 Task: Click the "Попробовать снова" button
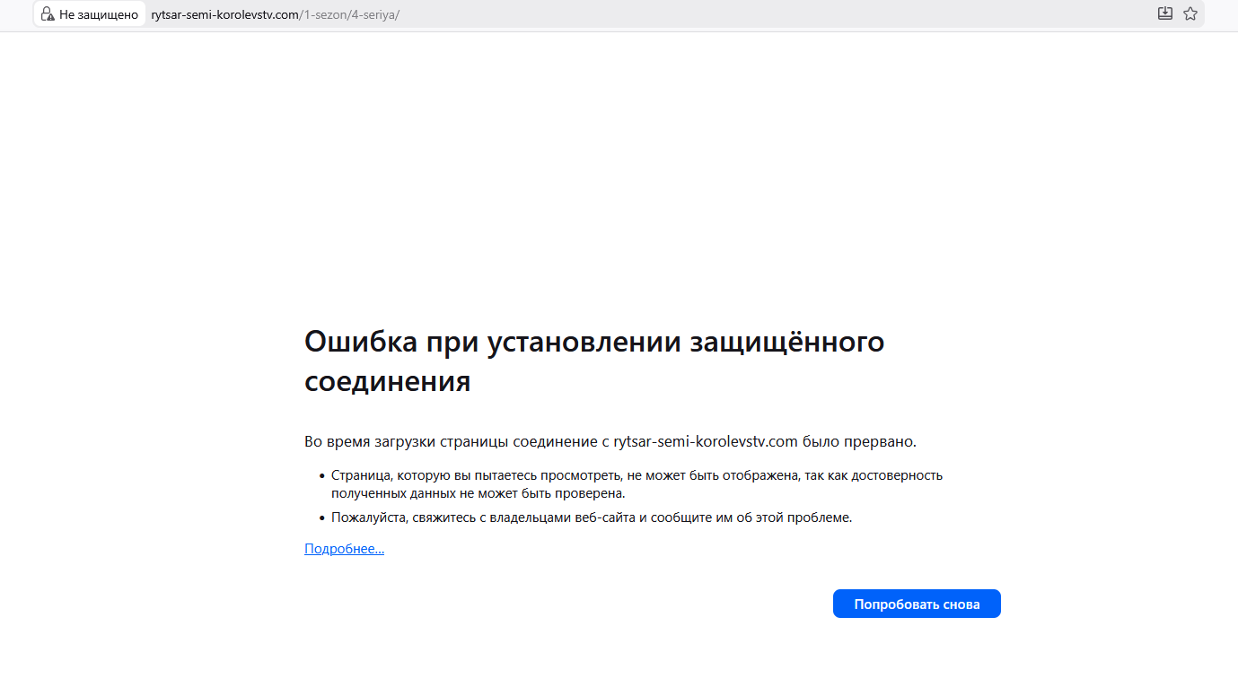917,604
